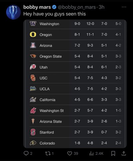Click the Oregon yellow O logo
Screen dimensions: 133x161
(33, 34)
